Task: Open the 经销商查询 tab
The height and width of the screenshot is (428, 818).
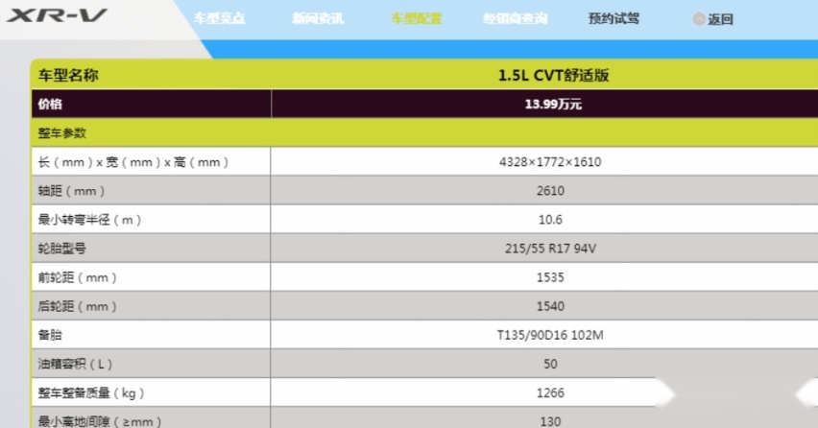Action: pos(515,19)
